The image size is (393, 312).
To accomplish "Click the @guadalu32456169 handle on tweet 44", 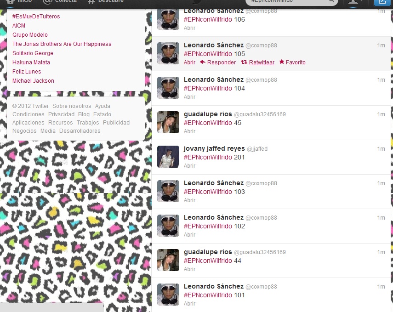I will [x=260, y=252].
